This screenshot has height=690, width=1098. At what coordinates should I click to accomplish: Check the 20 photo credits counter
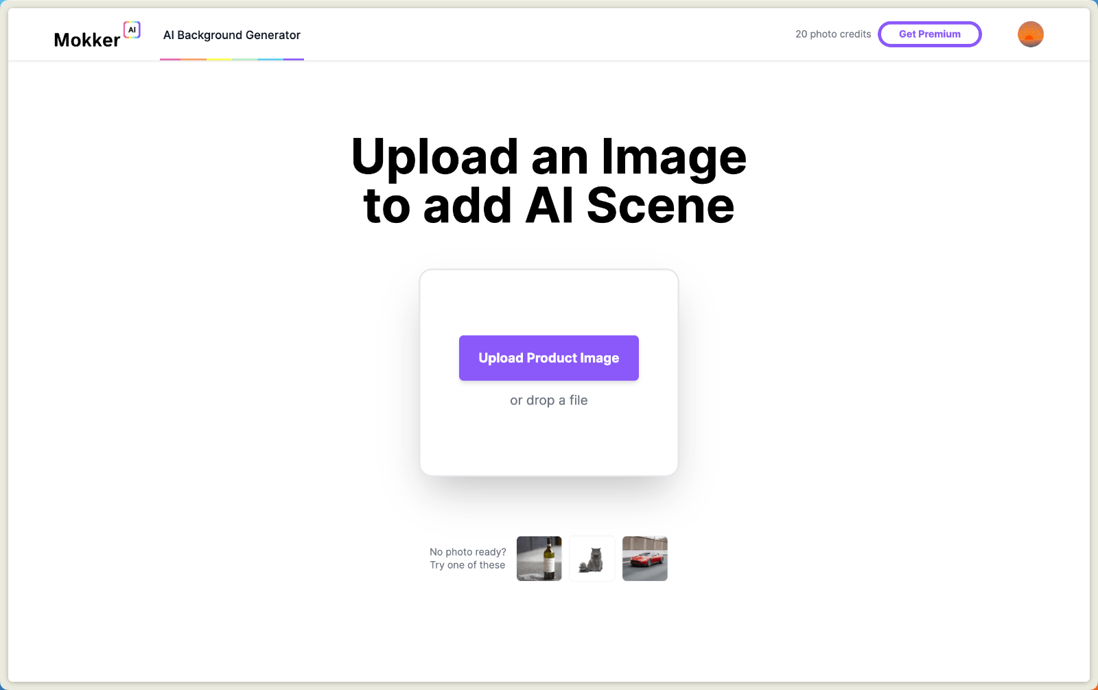click(x=832, y=34)
